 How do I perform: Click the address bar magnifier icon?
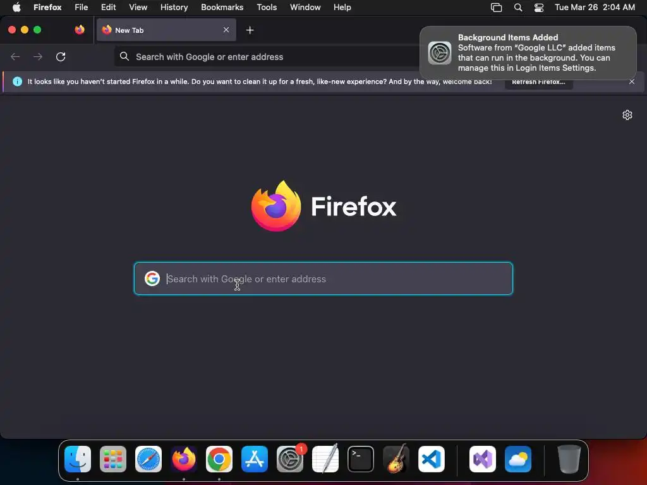124,56
